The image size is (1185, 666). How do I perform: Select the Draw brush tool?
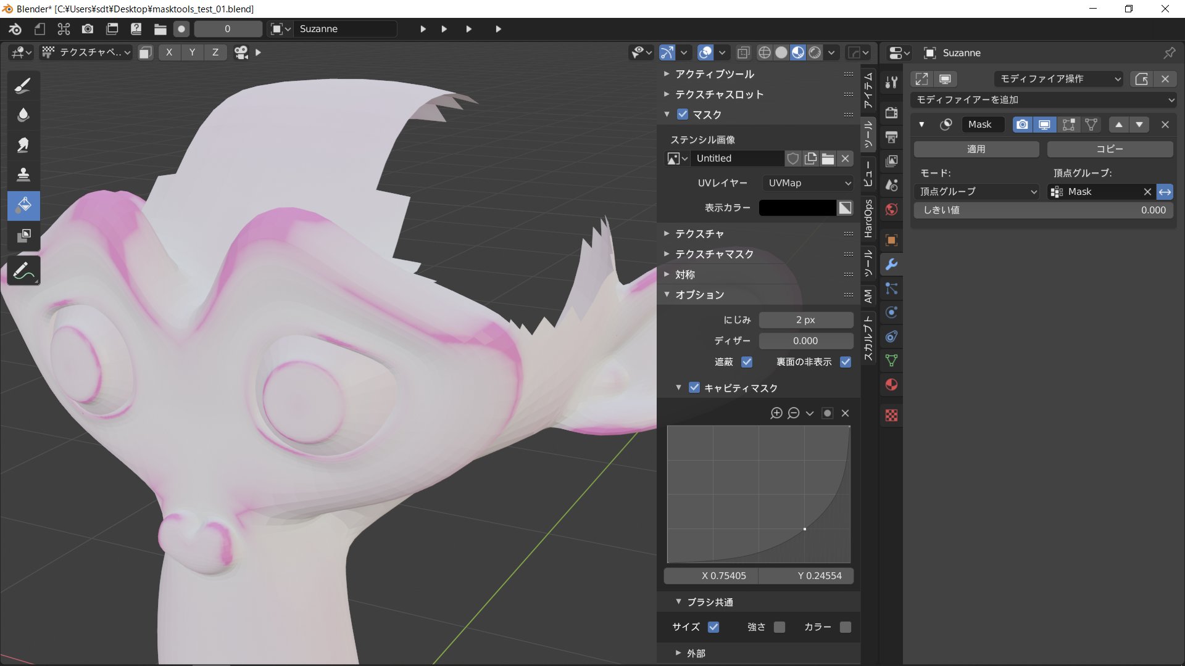point(23,85)
